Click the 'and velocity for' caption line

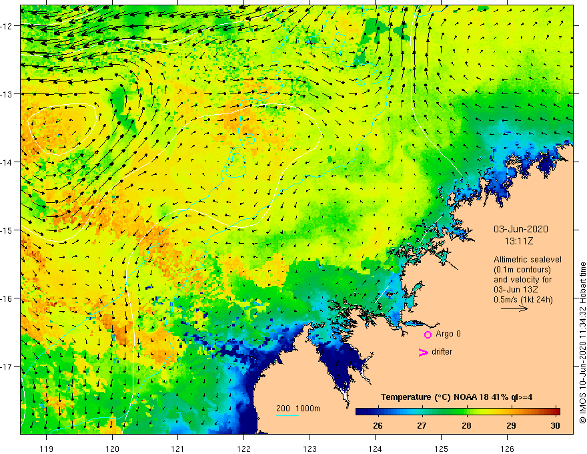click(522, 280)
